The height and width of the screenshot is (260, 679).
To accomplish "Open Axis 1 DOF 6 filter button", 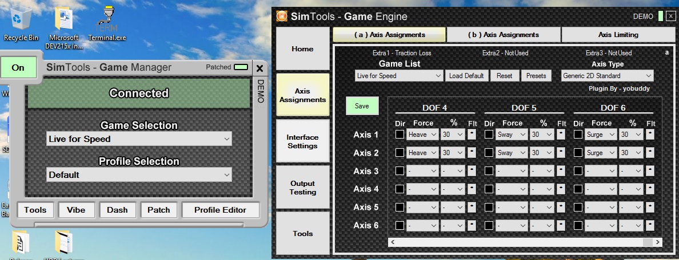I will click(x=650, y=135).
